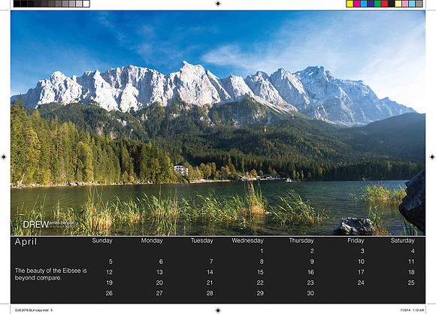436x314 pixels.
Task: Select date 26 under Sunday
Action: (109, 294)
